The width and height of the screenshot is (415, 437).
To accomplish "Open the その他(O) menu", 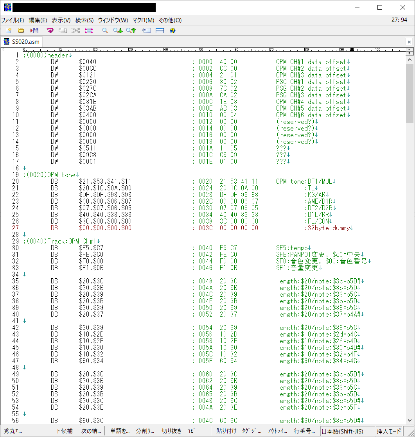I will [x=170, y=20].
